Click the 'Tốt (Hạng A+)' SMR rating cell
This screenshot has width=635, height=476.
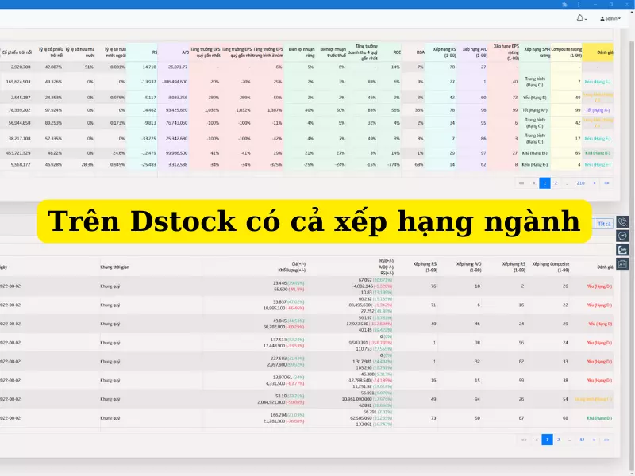pyautogui.click(x=534, y=110)
